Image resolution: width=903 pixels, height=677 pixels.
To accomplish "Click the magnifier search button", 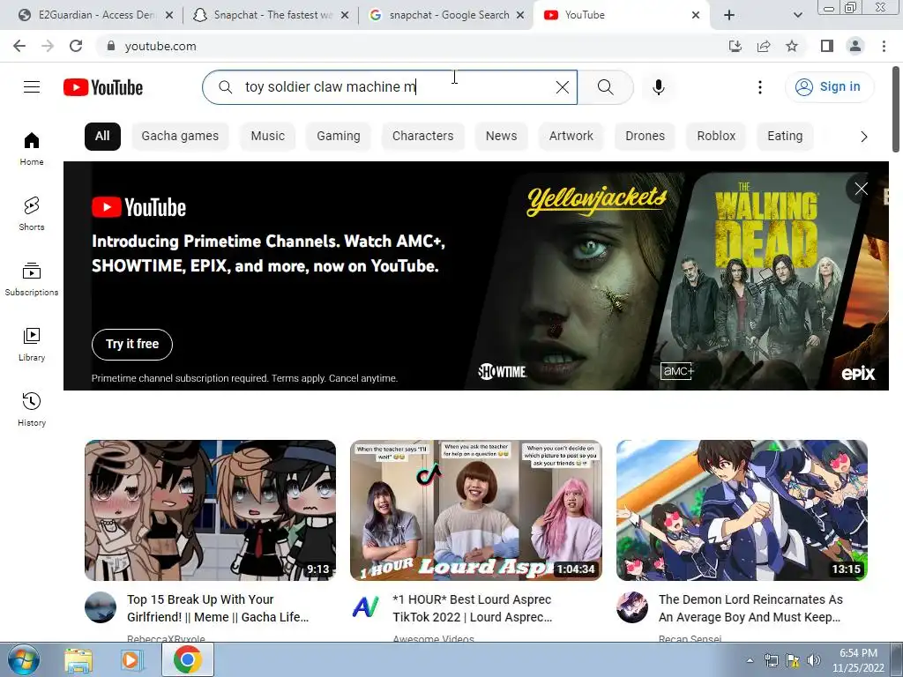I will (605, 87).
